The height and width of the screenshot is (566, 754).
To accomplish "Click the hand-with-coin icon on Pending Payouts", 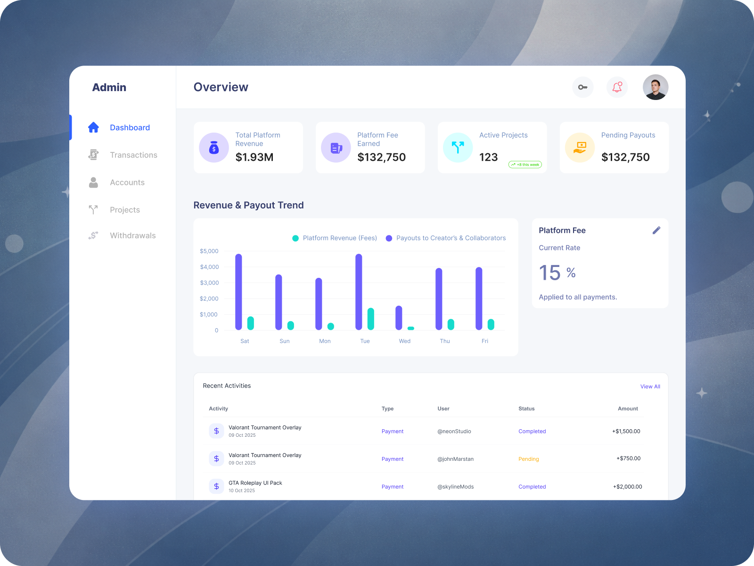I will pos(579,147).
